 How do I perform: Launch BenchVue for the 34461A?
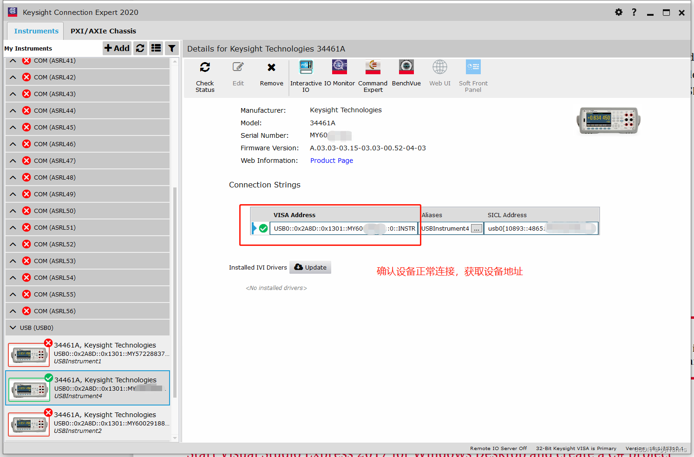click(406, 72)
